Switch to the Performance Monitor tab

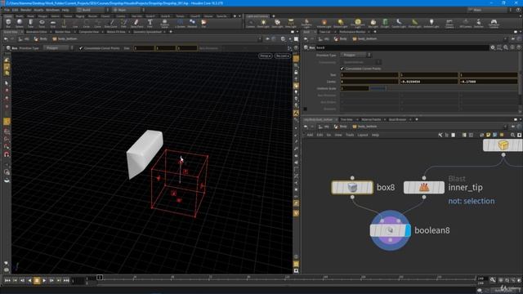pyautogui.click(x=352, y=32)
